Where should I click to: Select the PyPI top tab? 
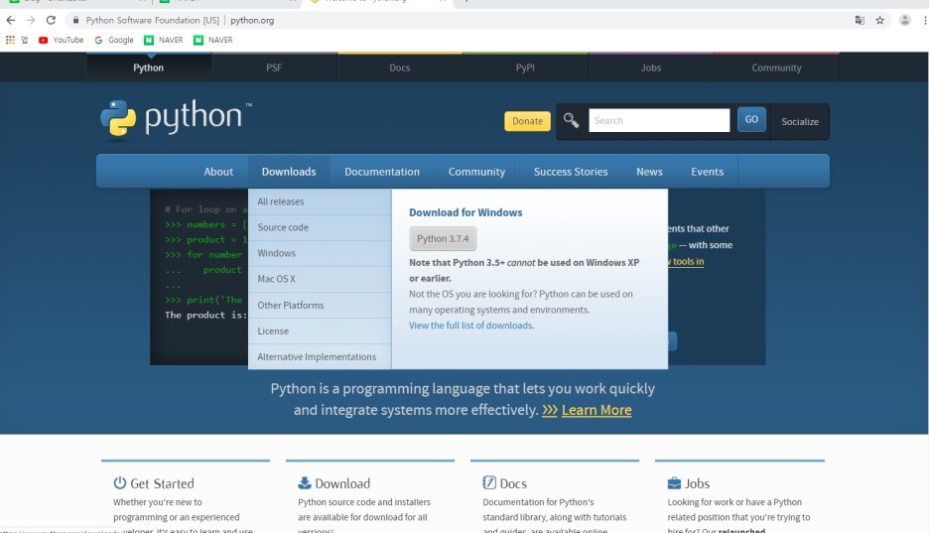[525, 67]
